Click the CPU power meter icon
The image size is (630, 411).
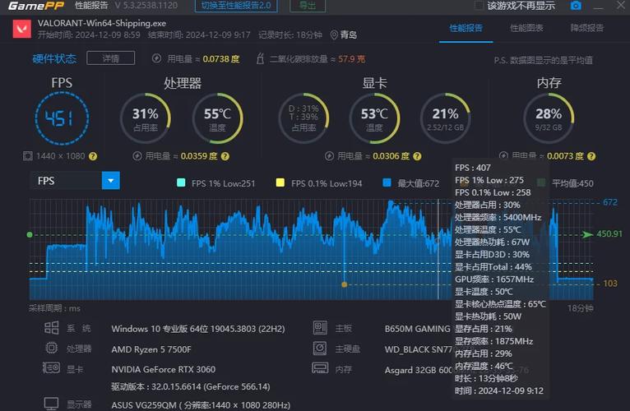[137, 156]
